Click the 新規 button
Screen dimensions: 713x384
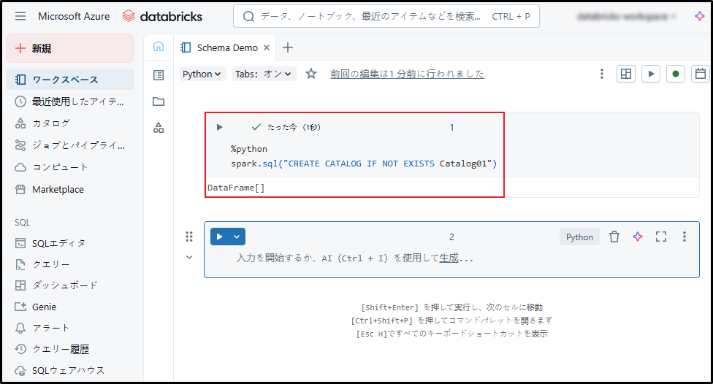point(70,48)
